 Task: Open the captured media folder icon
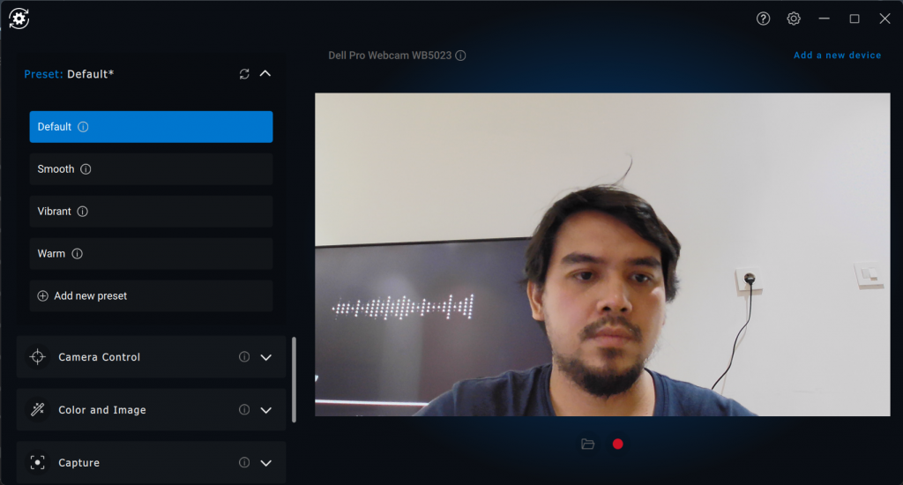pos(587,444)
